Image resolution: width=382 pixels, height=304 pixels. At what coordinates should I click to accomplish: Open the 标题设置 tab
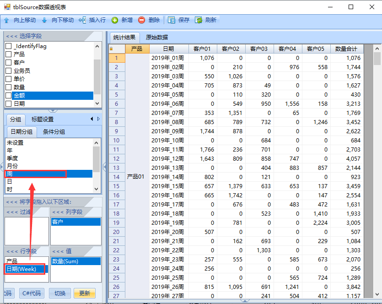pyautogui.click(x=43, y=119)
